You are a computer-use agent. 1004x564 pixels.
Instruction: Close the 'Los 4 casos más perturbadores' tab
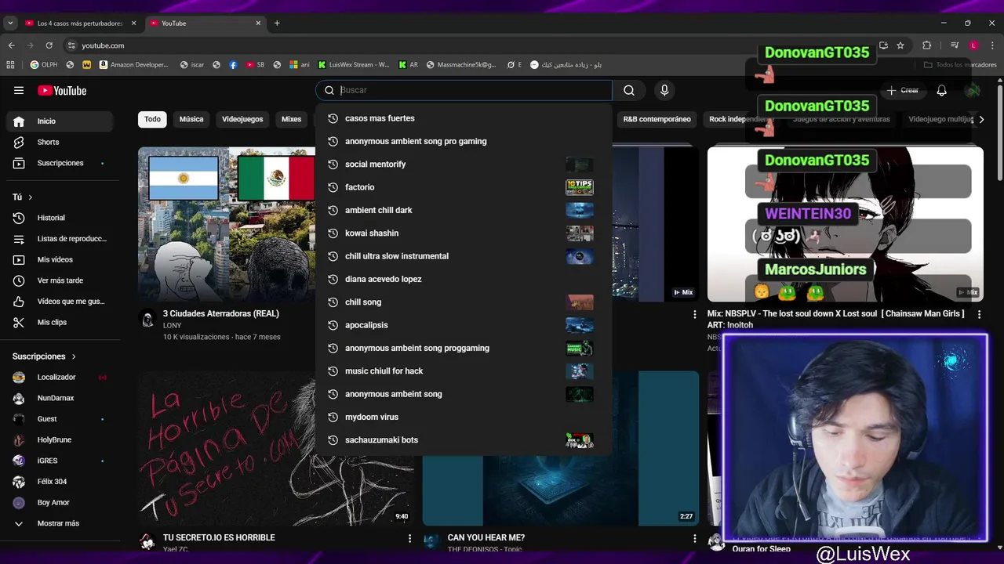pyautogui.click(x=133, y=23)
